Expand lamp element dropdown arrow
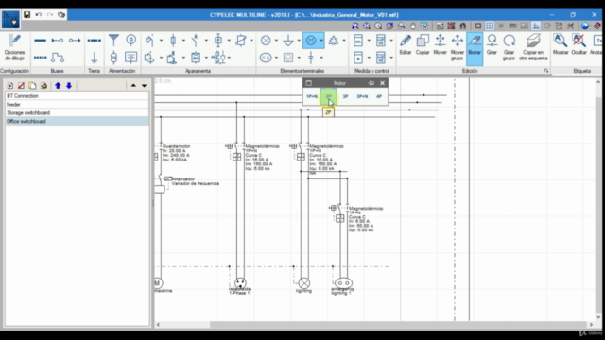Viewport: 605px width, 340px height. (276, 41)
